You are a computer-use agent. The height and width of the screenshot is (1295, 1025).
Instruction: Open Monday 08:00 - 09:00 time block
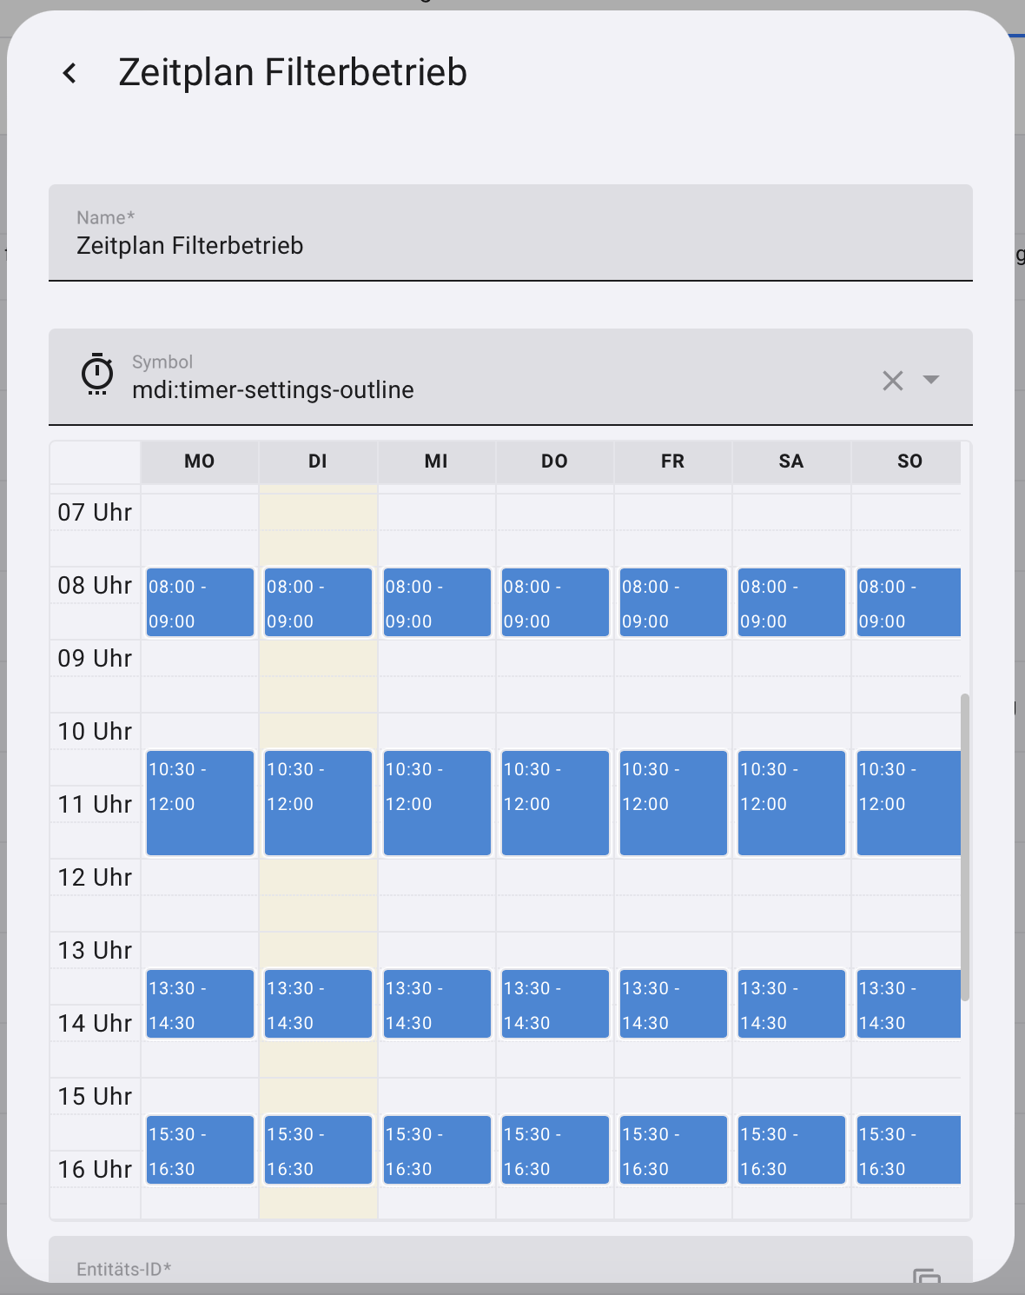click(x=200, y=602)
